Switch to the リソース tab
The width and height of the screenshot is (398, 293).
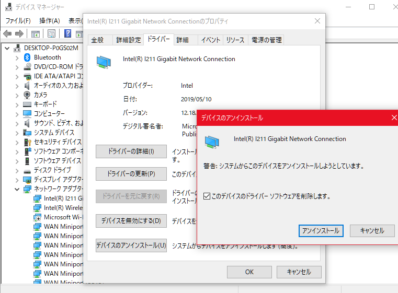pyautogui.click(x=235, y=40)
